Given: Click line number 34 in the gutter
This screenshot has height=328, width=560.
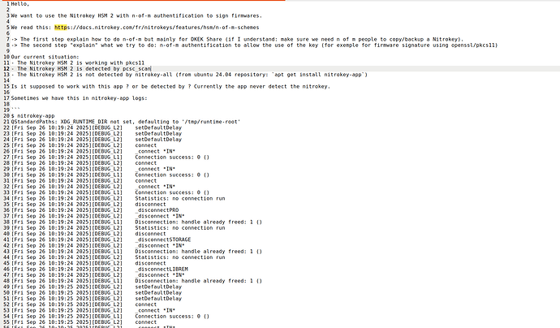Looking at the screenshot, I should (x=6, y=198).
